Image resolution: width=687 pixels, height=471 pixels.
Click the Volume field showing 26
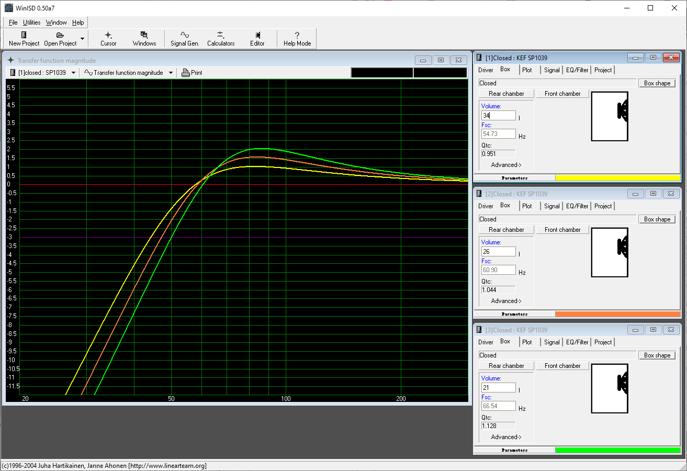pyautogui.click(x=499, y=252)
